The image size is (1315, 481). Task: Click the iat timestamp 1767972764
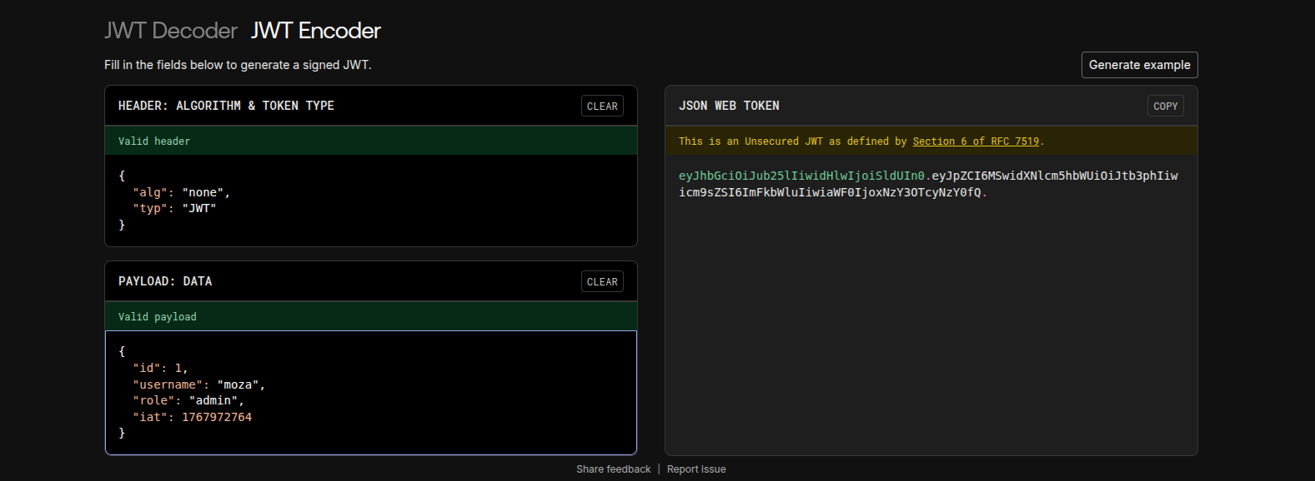[x=217, y=417]
